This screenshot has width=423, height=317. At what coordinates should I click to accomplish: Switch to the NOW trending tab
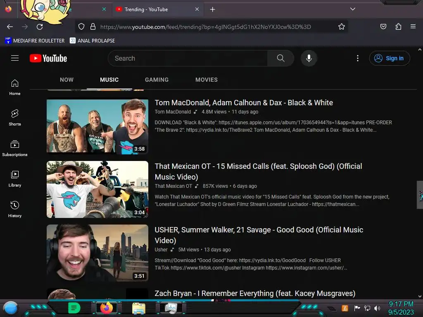tap(67, 80)
